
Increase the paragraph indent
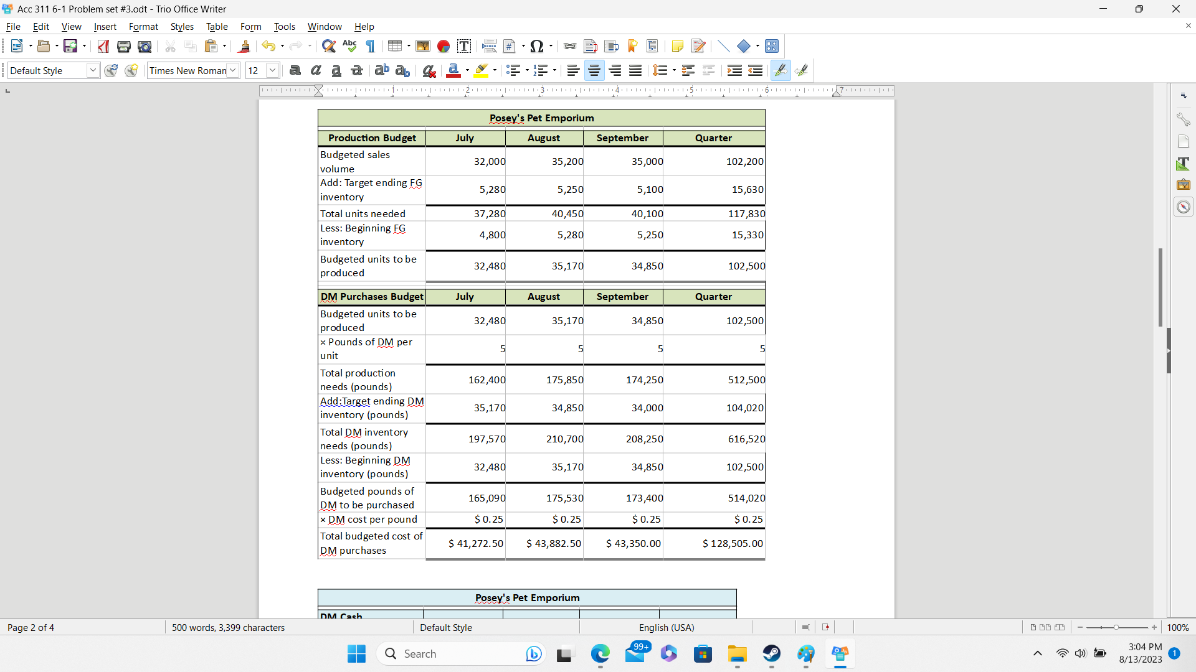(734, 70)
